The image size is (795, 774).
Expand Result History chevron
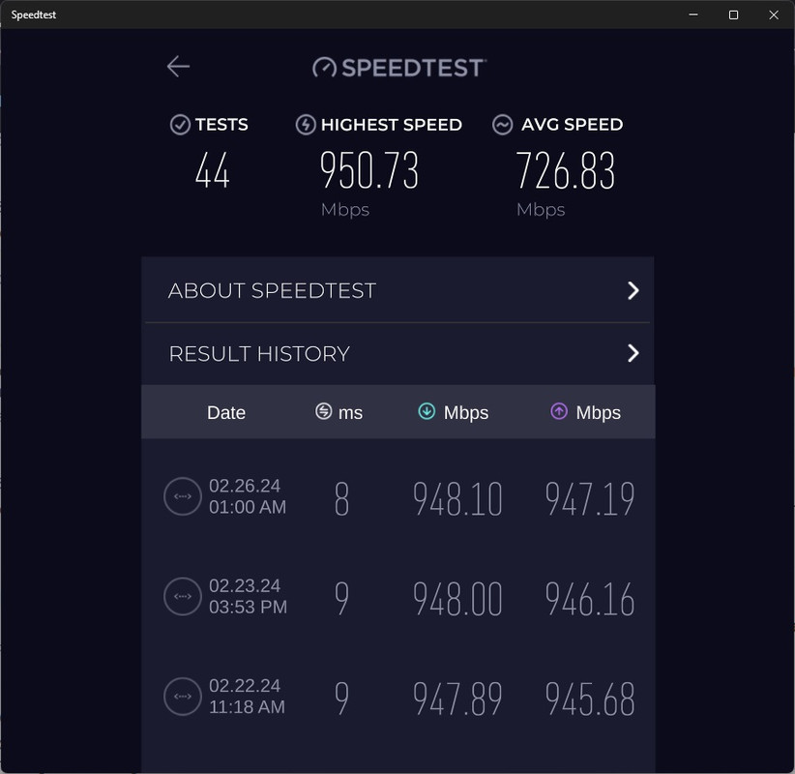(633, 353)
